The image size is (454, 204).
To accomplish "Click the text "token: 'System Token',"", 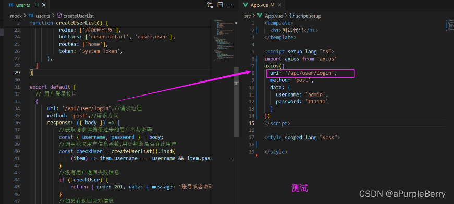I will pos(91,51).
